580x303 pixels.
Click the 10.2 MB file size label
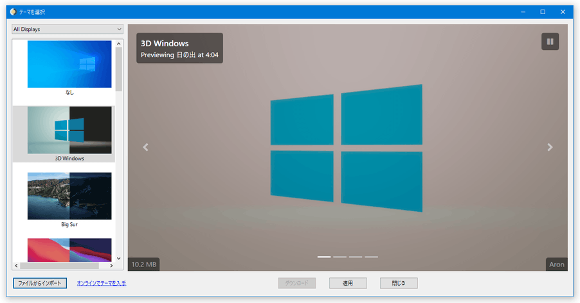coord(144,264)
